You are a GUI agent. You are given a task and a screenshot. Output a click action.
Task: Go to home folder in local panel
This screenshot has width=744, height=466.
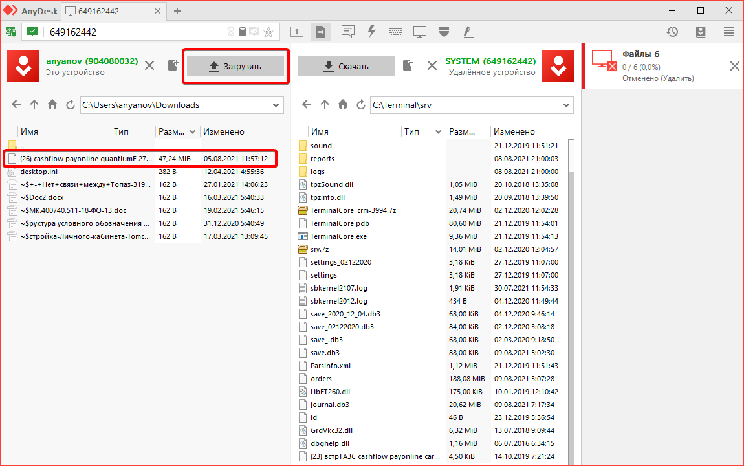[x=52, y=104]
